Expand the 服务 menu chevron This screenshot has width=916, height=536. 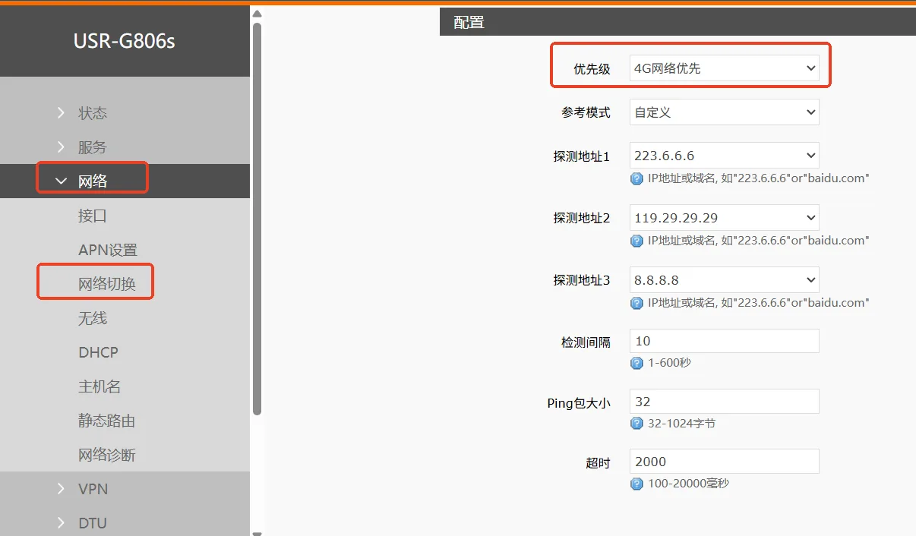[x=61, y=147]
